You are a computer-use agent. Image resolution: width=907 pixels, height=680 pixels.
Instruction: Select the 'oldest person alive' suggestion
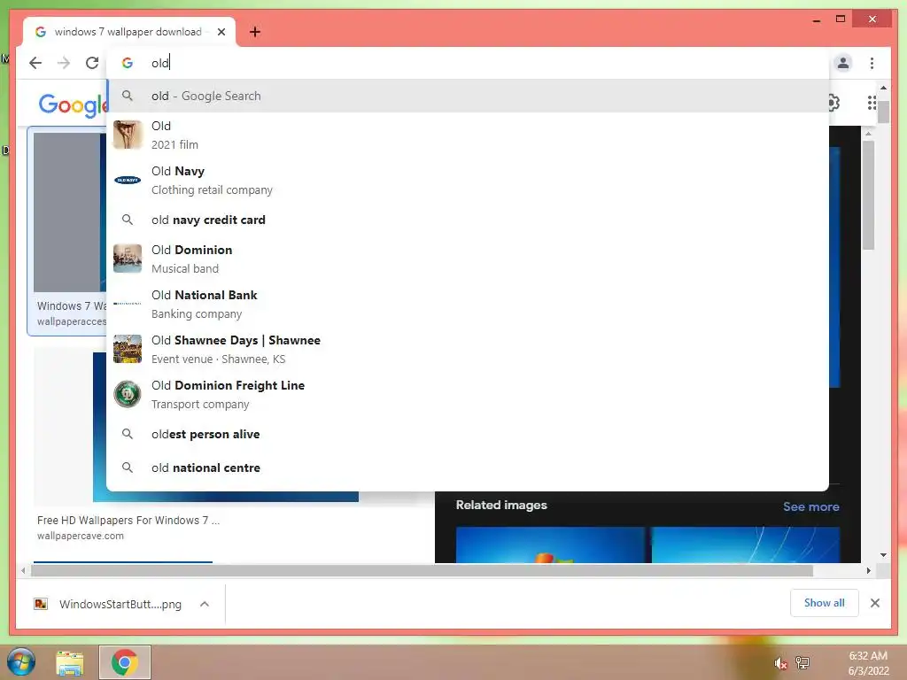(468, 434)
